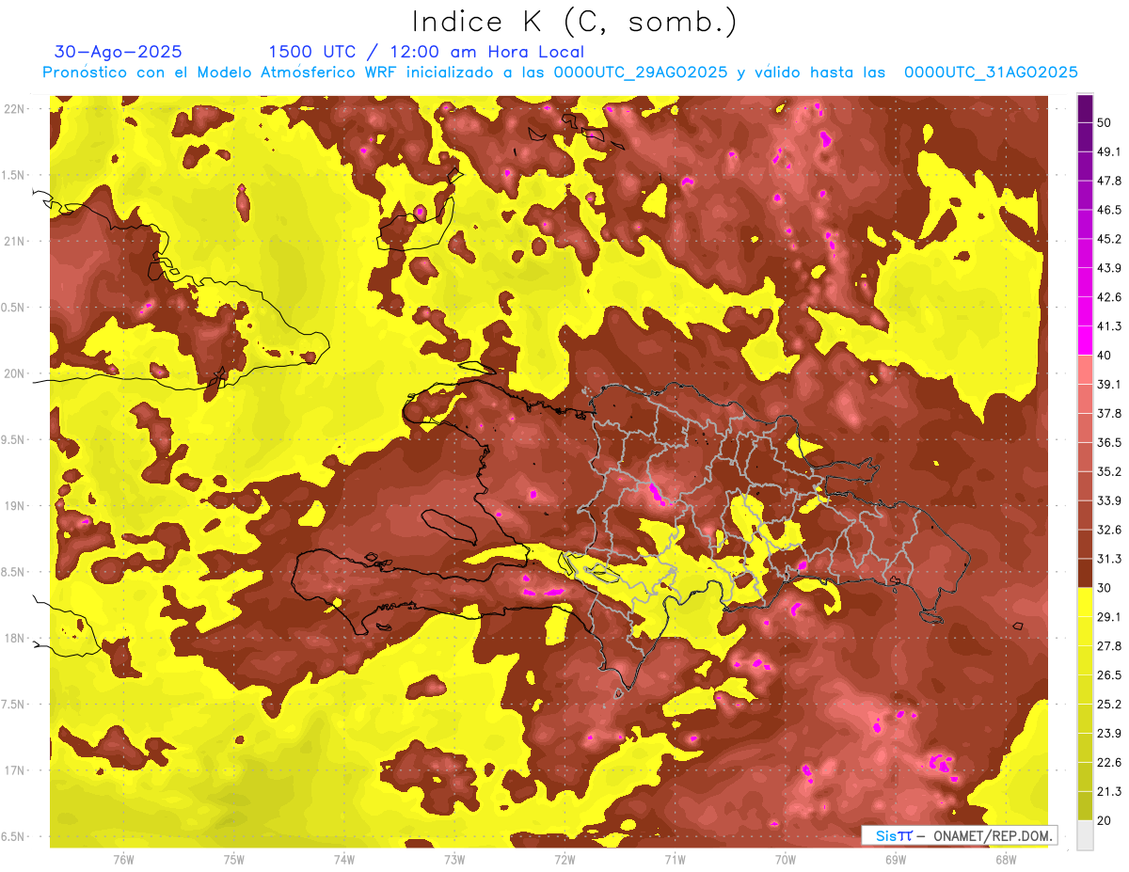Image resolution: width=1129 pixels, height=872 pixels.
Task: Pick the dark brown swatch between 30 and 31.3
Action: (x=1085, y=573)
